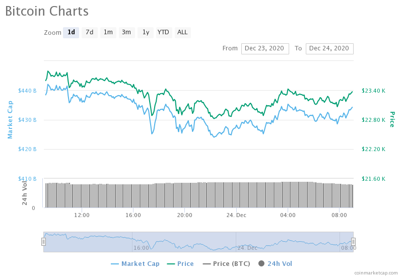
Task: Pick the 1y zoom range
Action: (x=146, y=32)
